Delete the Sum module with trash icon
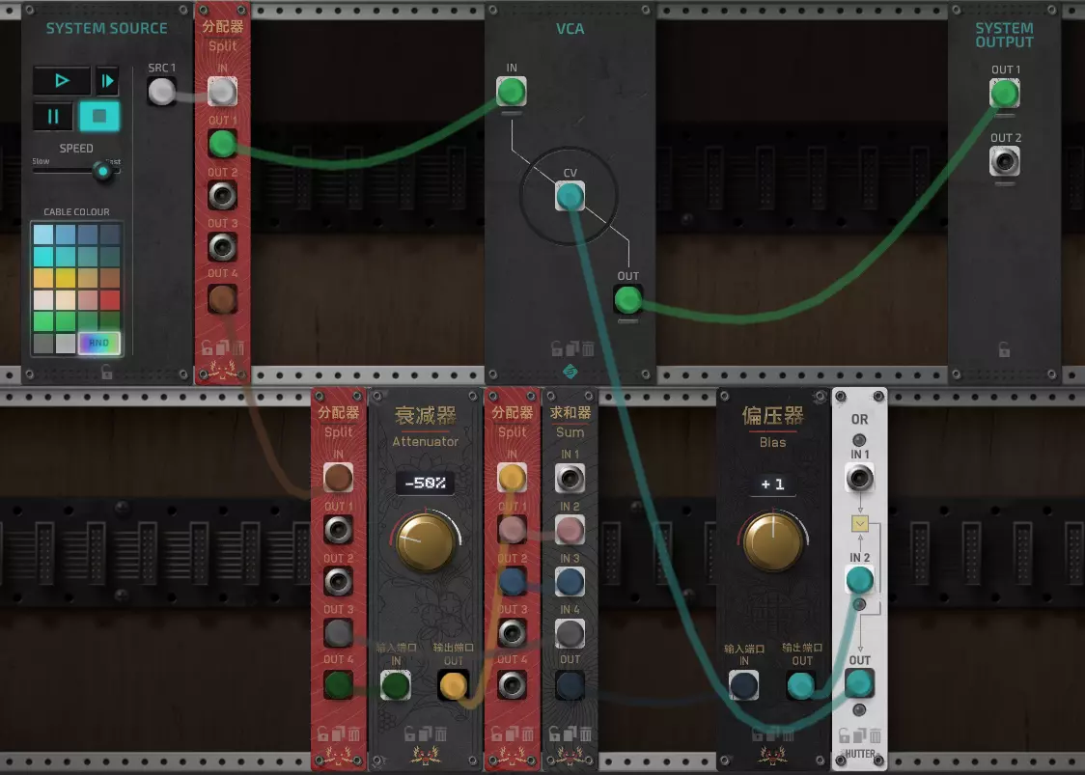The image size is (1085, 775). click(585, 733)
